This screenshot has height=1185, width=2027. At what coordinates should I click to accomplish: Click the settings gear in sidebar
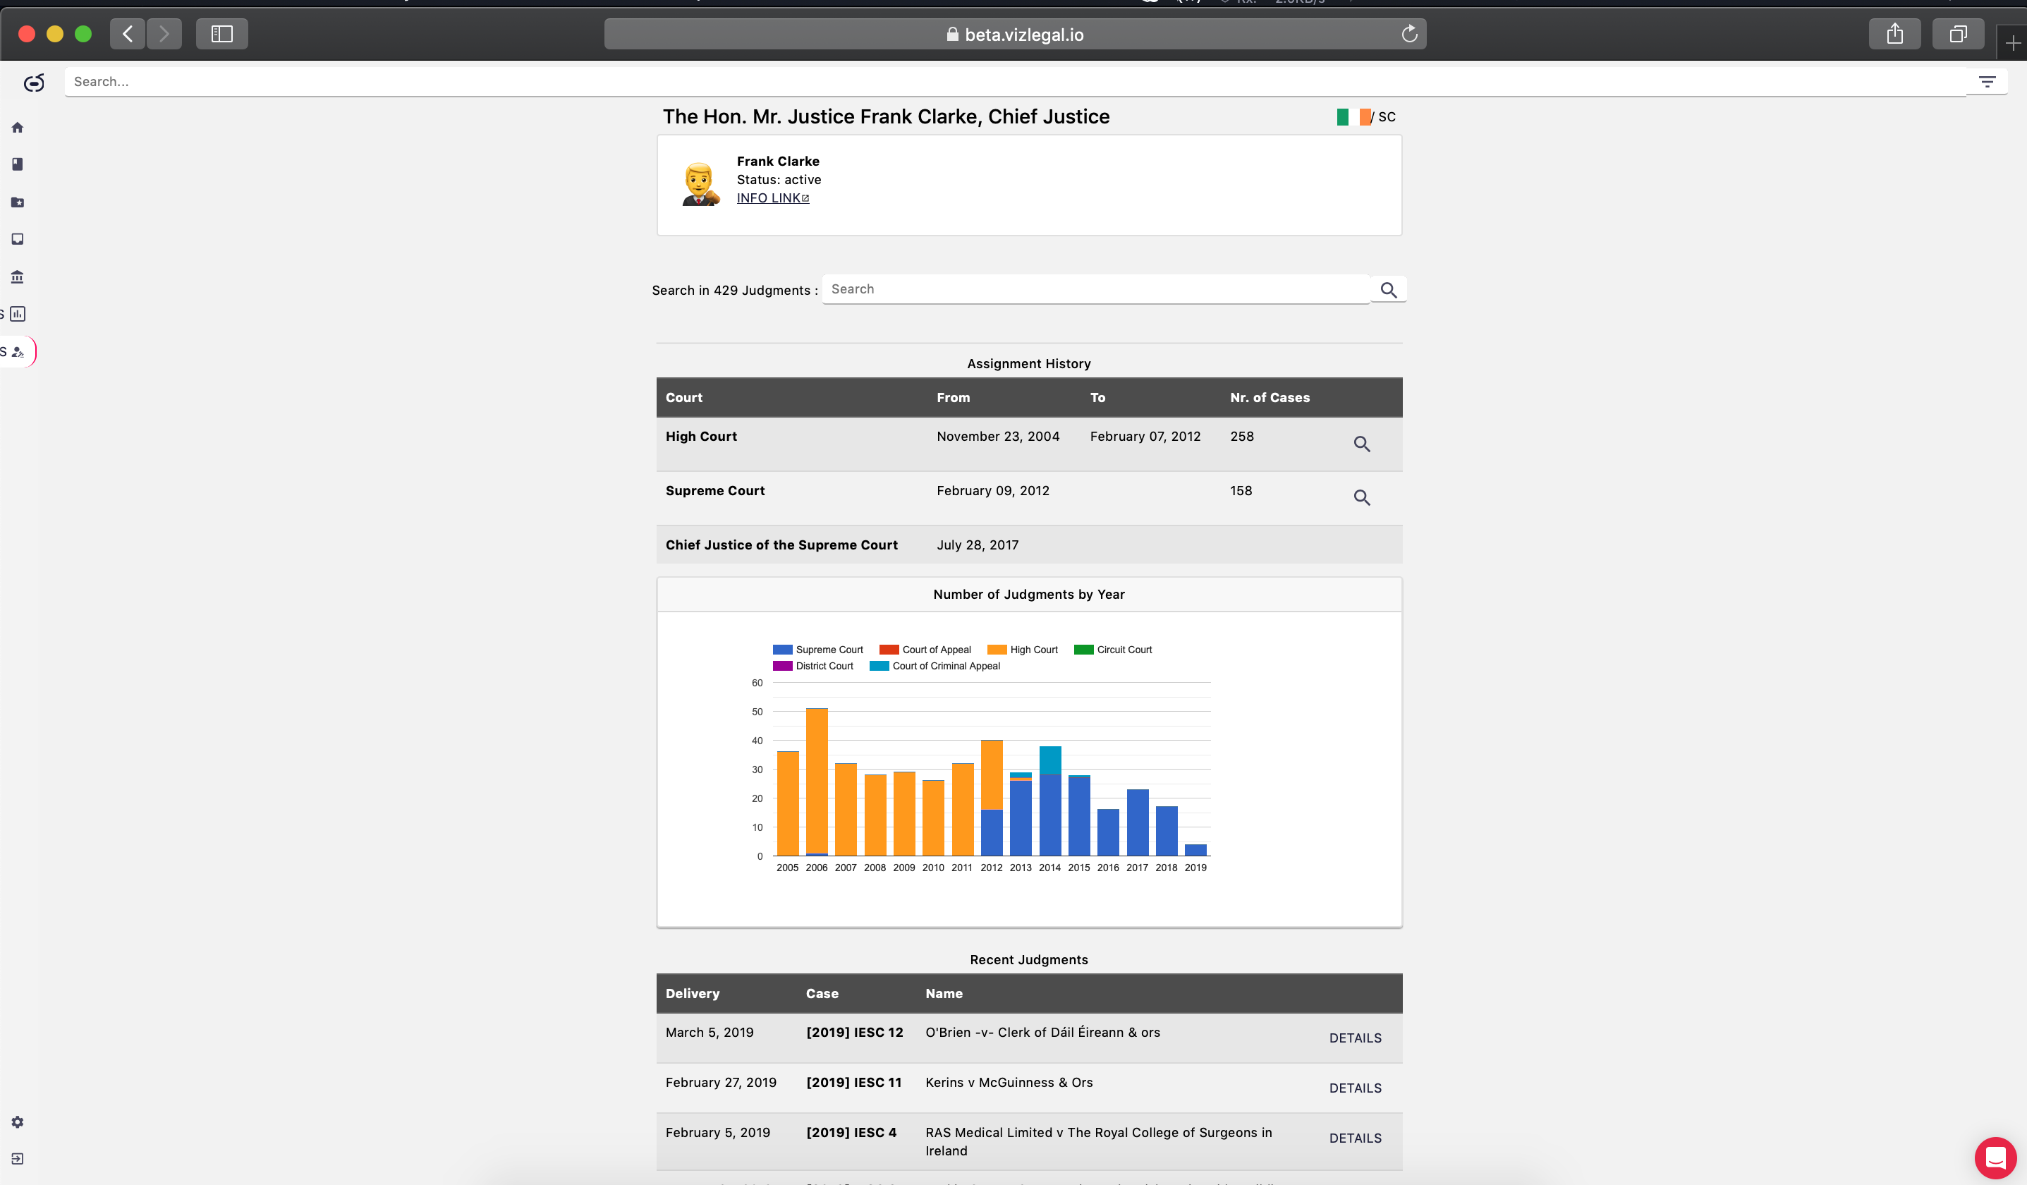click(18, 1122)
